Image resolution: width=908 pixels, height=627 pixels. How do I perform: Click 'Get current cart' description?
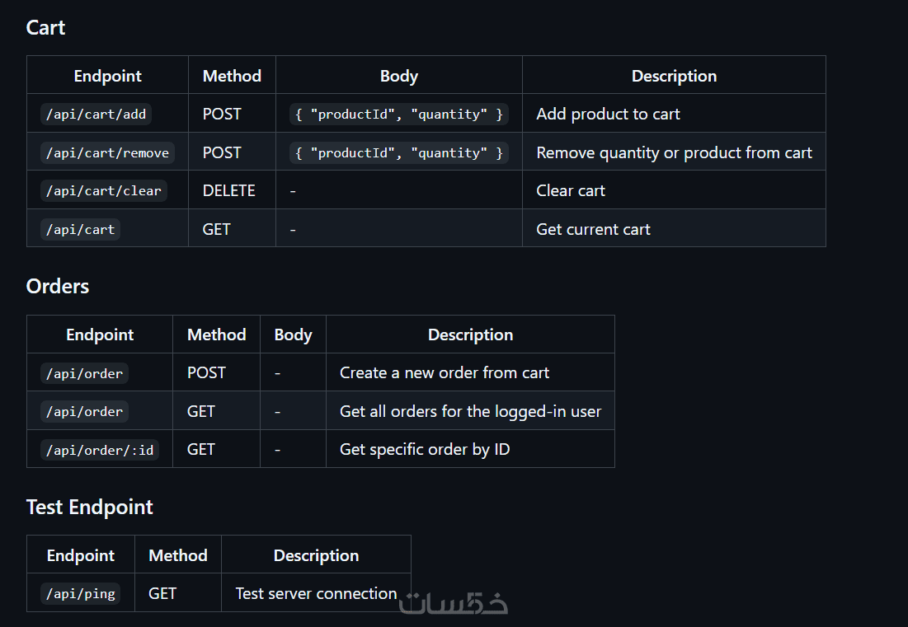[x=593, y=229]
